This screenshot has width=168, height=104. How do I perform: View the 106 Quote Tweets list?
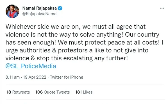pos(53,92)
